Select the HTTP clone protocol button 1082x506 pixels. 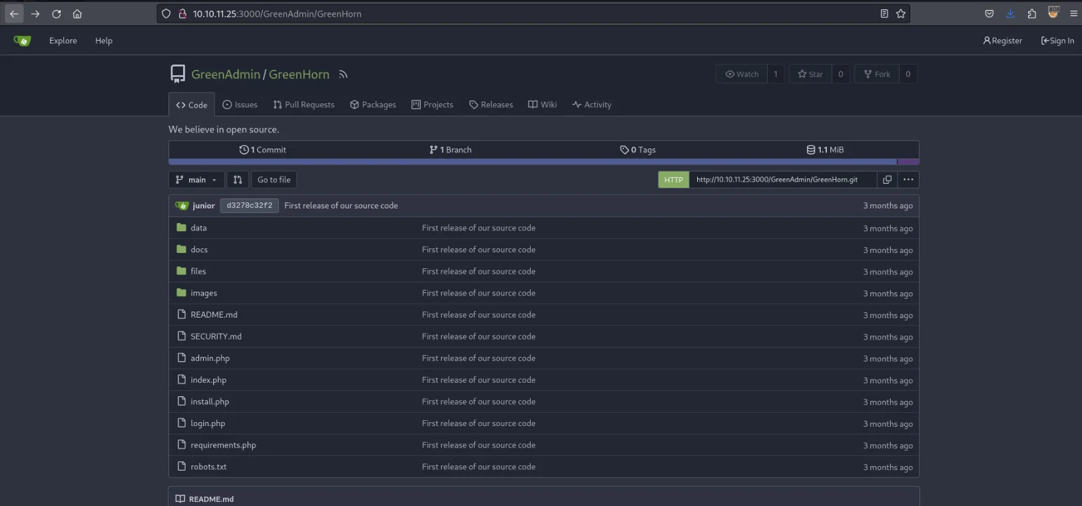673,180
